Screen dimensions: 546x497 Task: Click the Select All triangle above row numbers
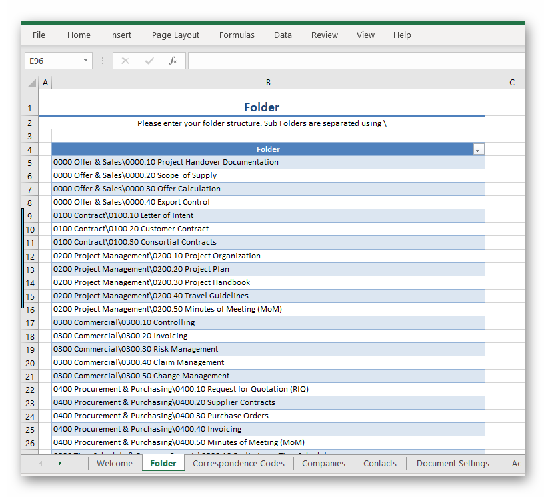(30, 82)
